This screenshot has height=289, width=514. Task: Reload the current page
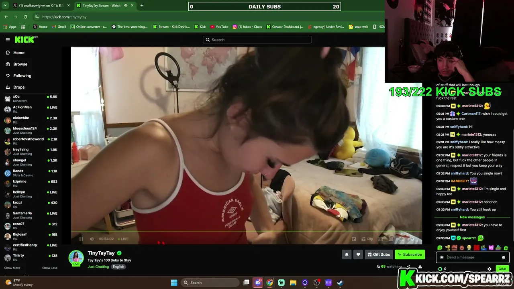click(25, 17)
